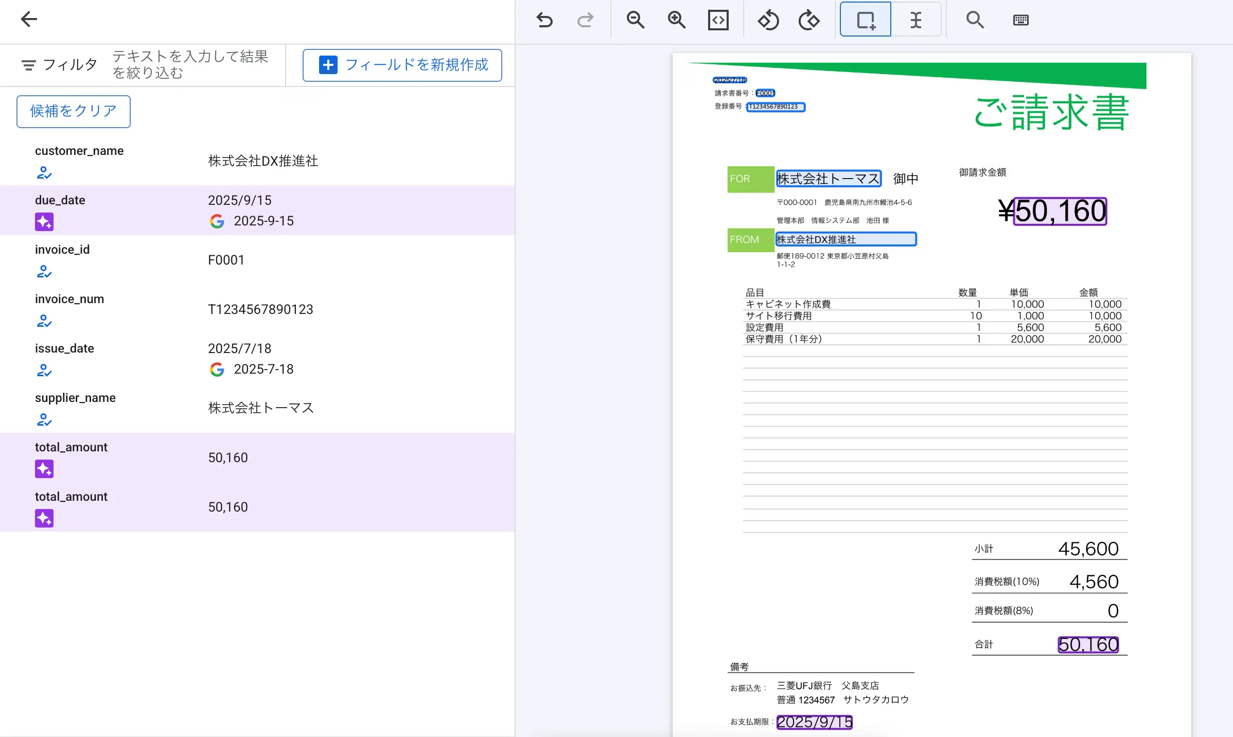
Task: Select the due_date field row
Action: click(x=257, y=210)
